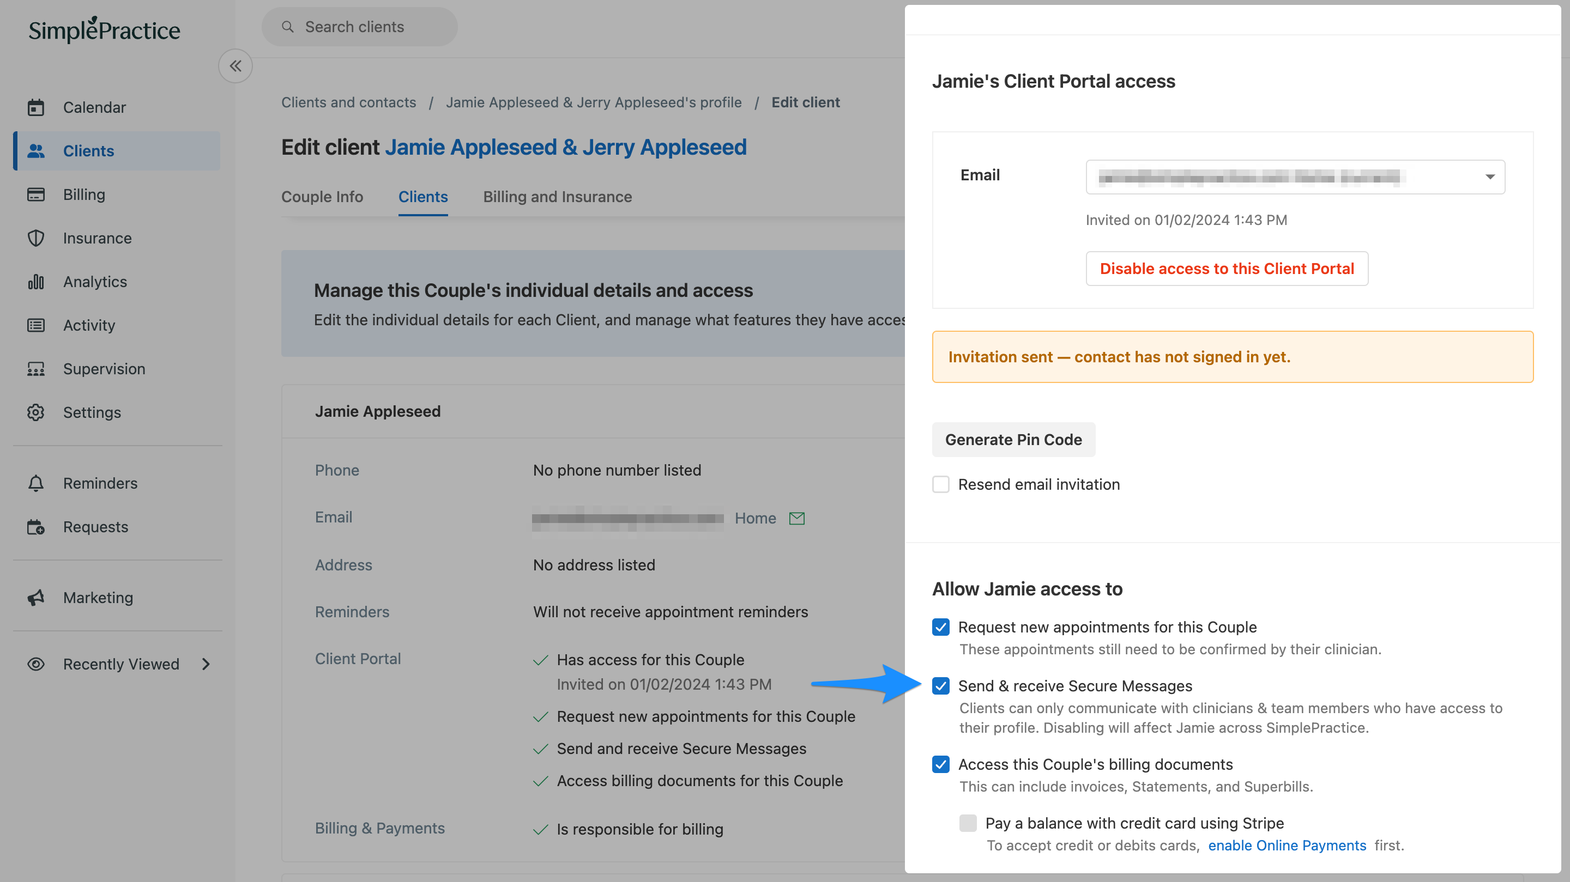
Task: Click the SimplePractice logo
Action: point(104,29)
